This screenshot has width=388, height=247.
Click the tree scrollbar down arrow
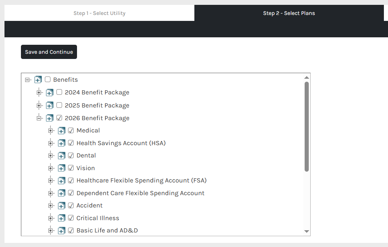[x=307, y=231]
